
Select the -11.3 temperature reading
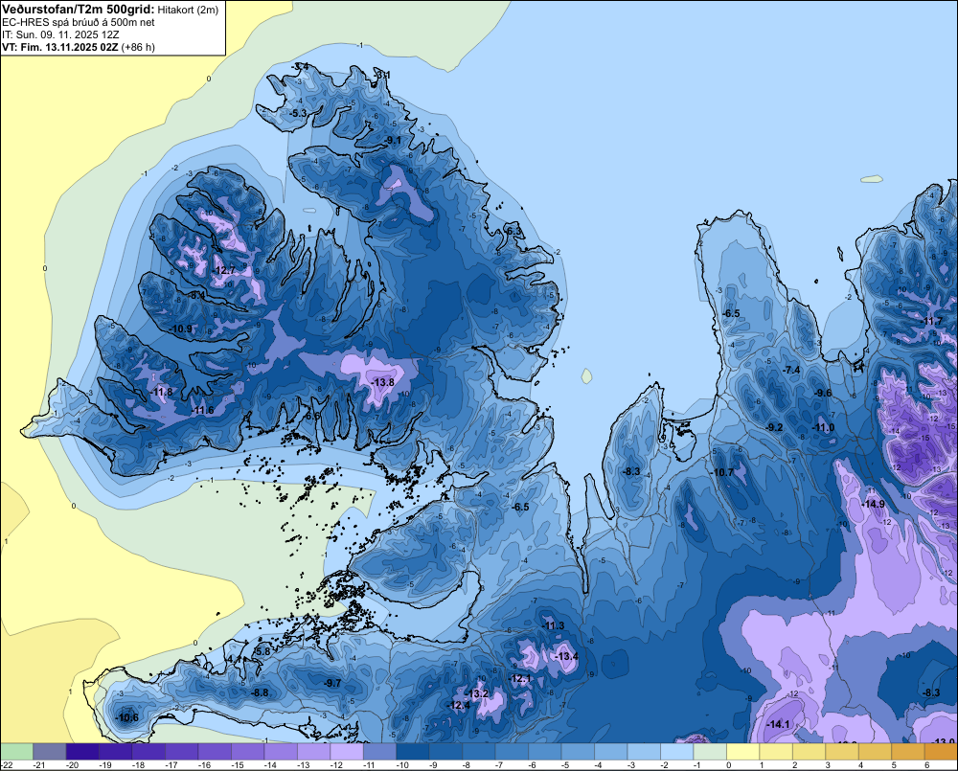pyautogui.click(x=554, y=625)
